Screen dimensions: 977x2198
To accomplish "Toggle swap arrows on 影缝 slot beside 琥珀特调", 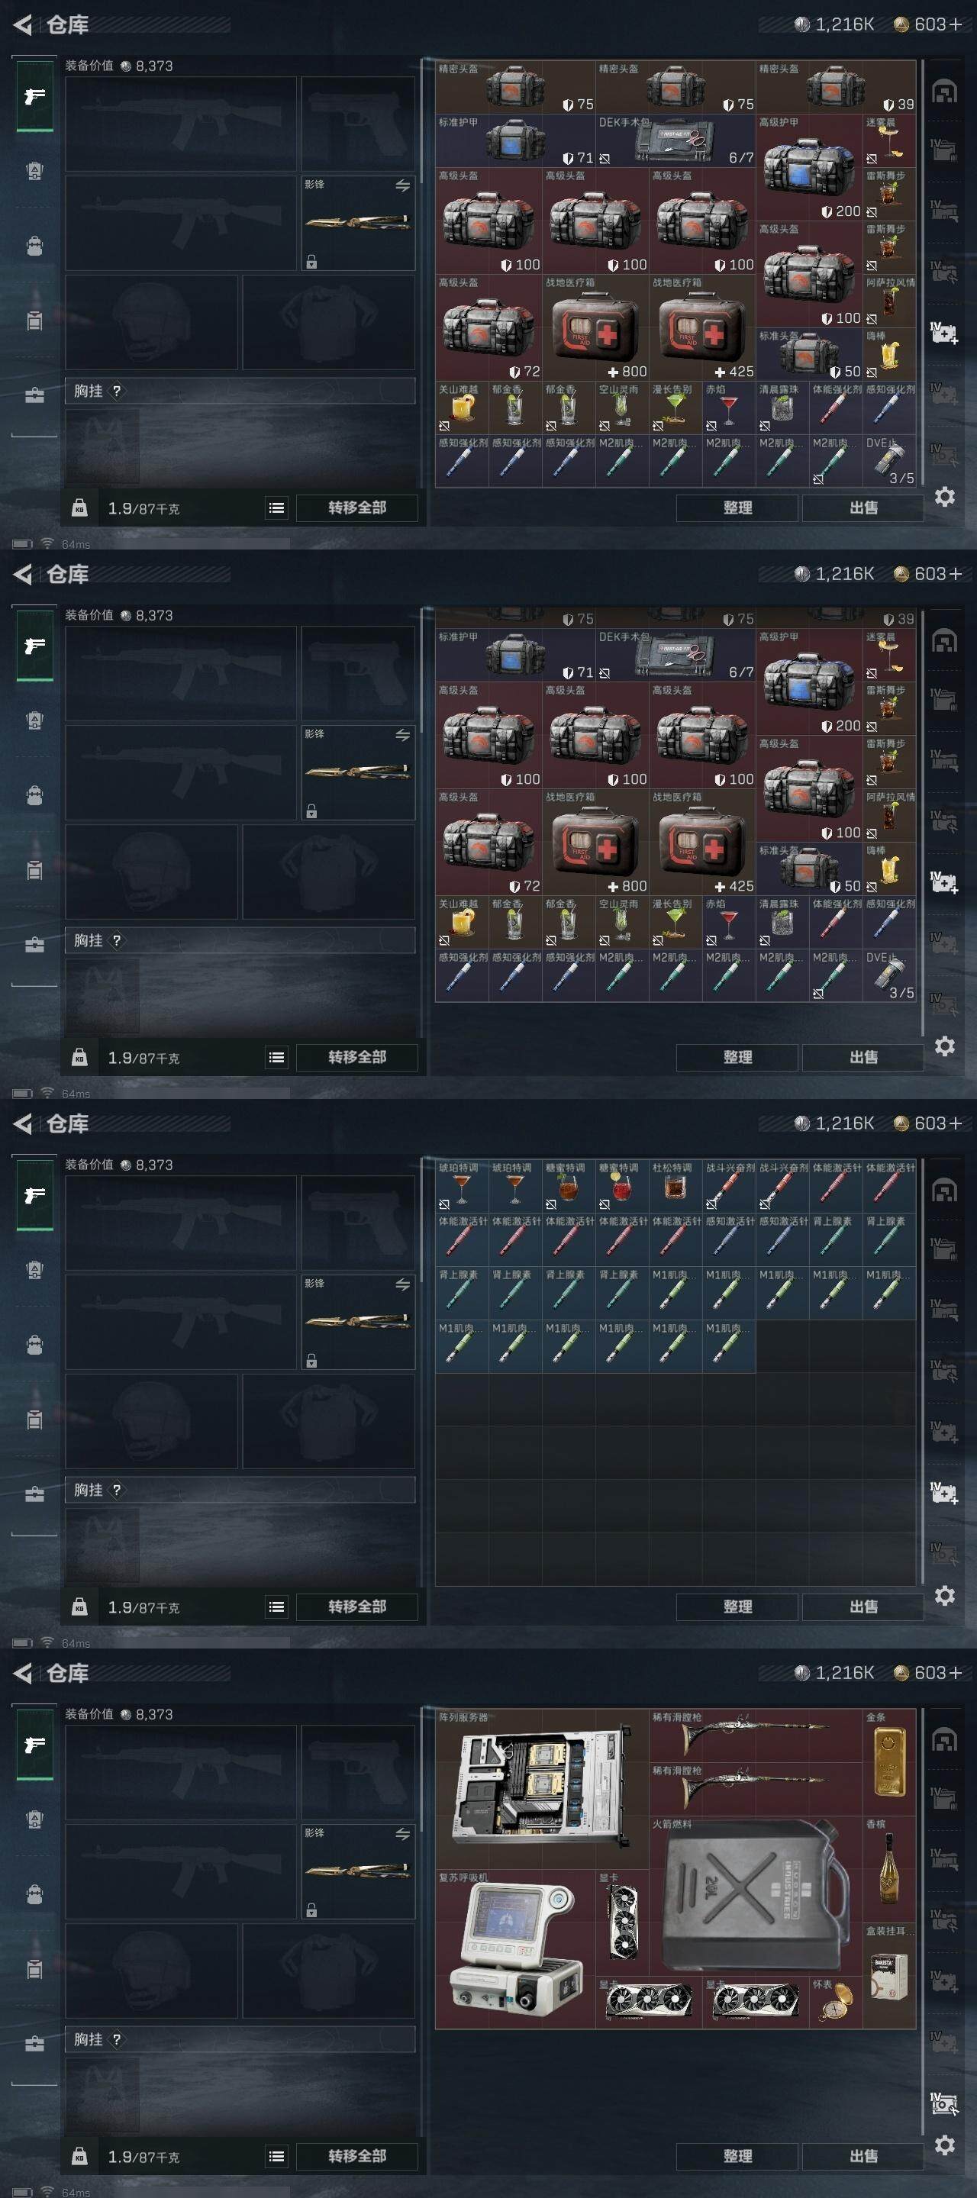I will click(x=403, y=1284).
